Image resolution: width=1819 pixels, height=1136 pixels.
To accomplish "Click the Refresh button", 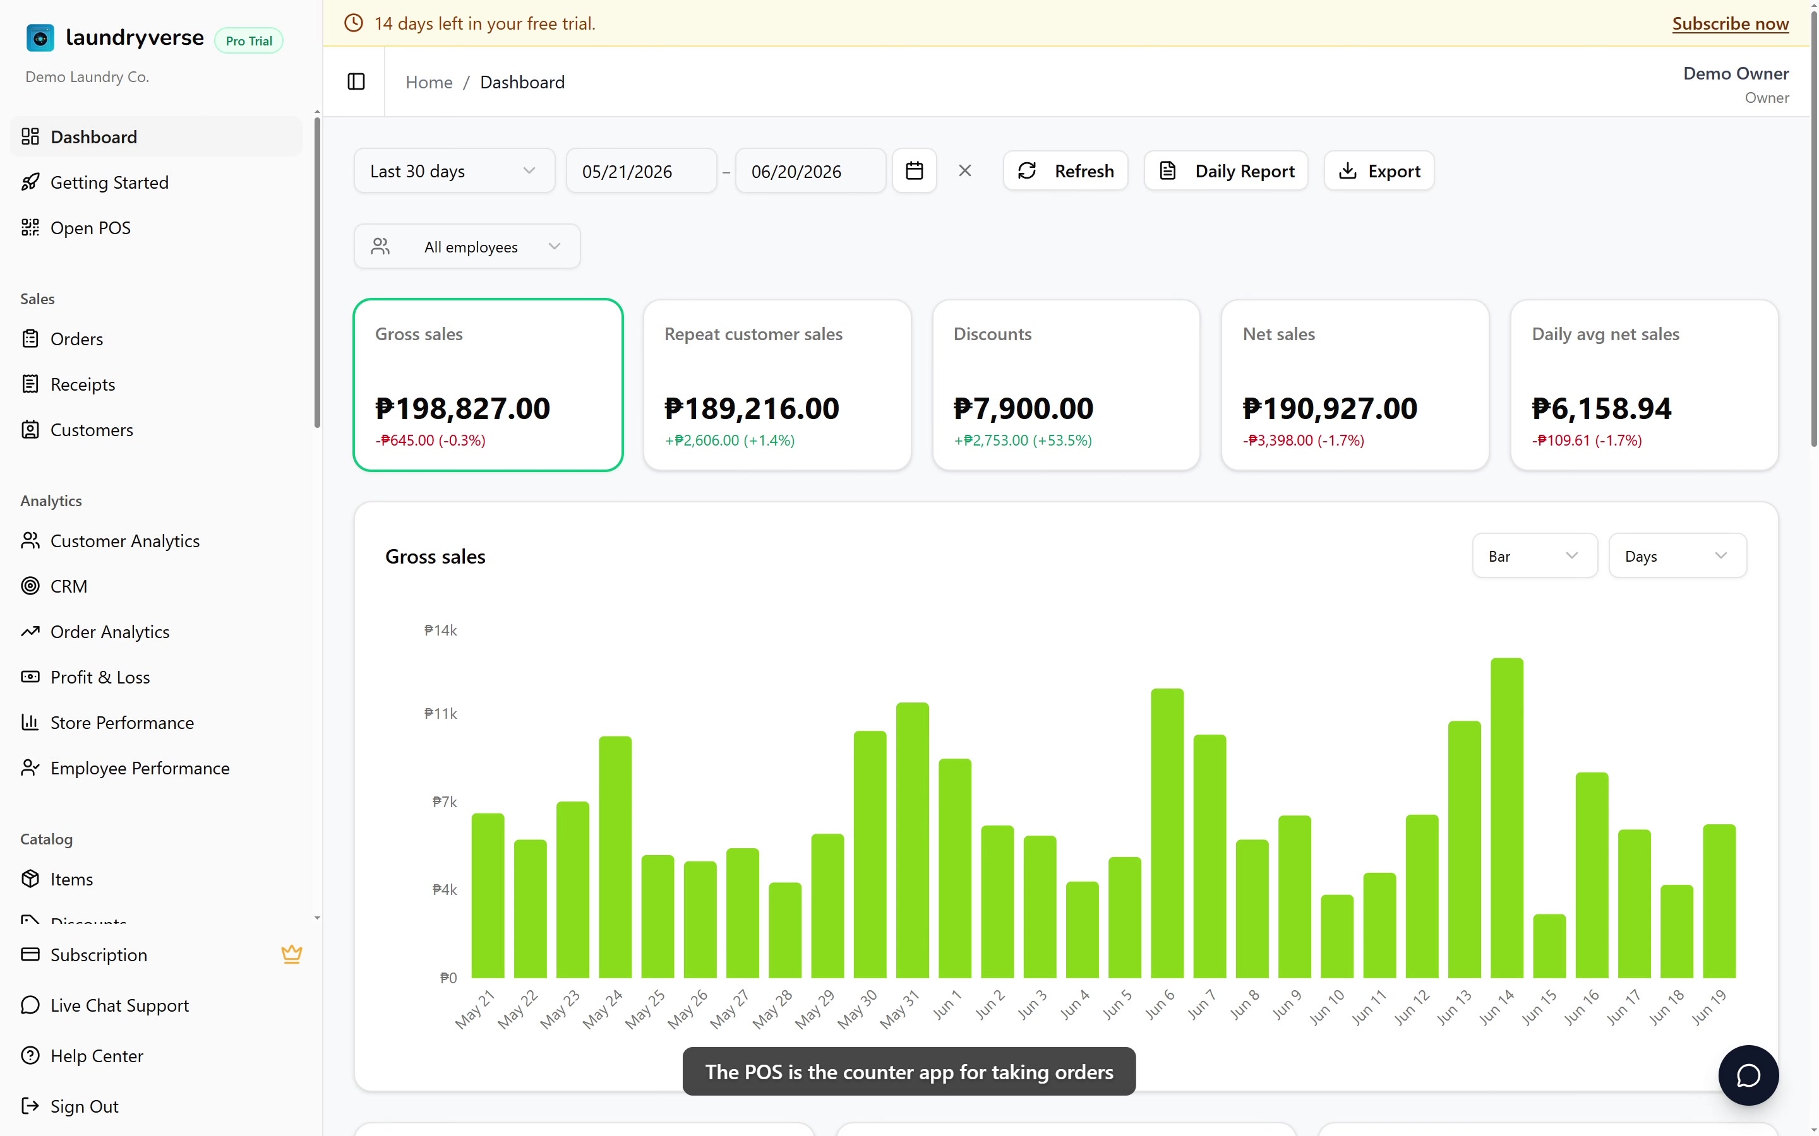I will tap(1065, 170).
